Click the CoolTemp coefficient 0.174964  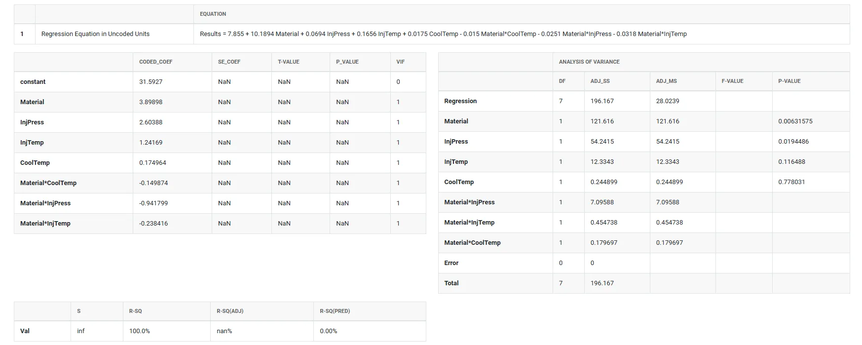coord(152,163)
